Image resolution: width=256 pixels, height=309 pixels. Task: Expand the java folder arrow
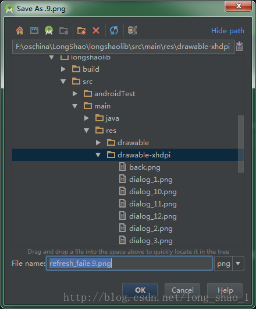coord(87,118)
